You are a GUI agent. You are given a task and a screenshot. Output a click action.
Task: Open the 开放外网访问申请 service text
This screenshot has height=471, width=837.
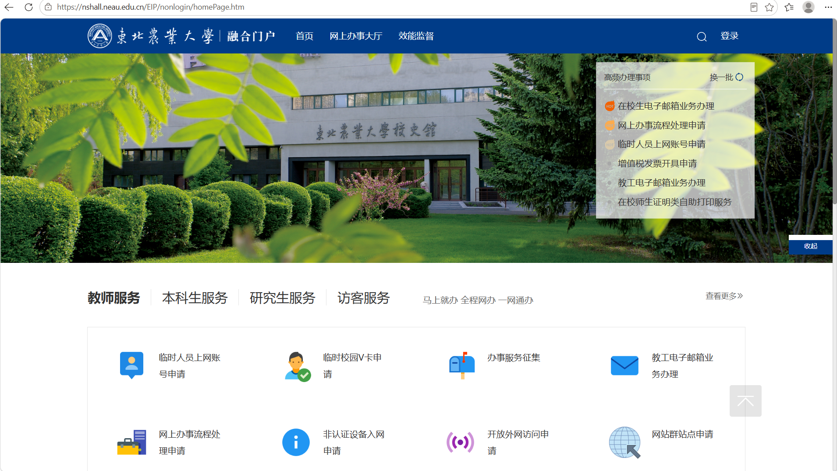(x=518, y=443)
